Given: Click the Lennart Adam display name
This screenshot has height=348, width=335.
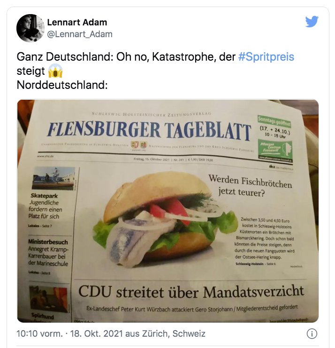Looking at the screenshot, I should (77, 23).
